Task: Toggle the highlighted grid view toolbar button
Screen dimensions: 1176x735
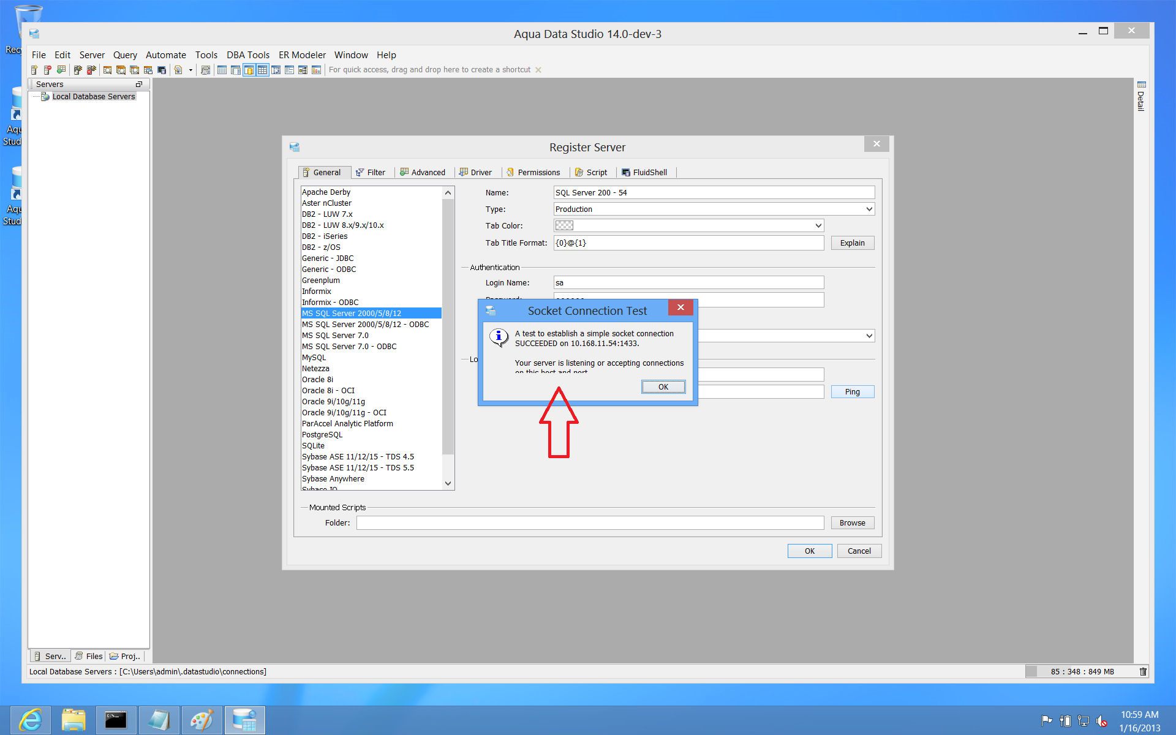Action: point(262,70)
